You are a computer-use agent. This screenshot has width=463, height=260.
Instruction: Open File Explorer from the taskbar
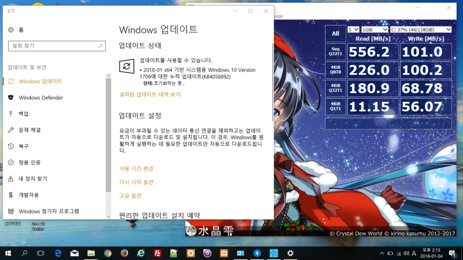click(91, 253)
